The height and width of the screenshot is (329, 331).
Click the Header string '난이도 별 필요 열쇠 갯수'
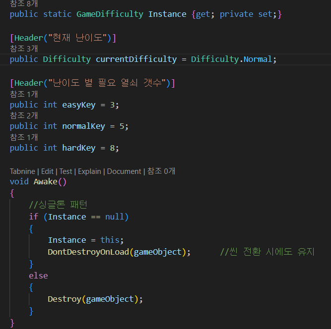[107, 83]
